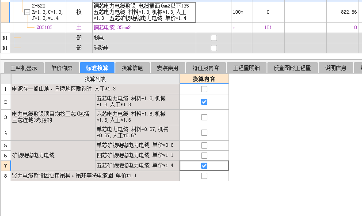Screen dimensions: 362x216
Task: Check the 竖井电缆敷设 单价*1.1 option
Action: [x=204, y=176]
